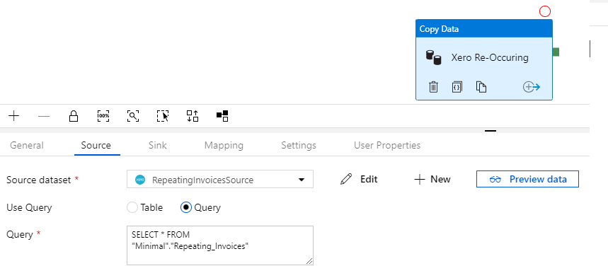Select the Query radio button
The width and height of the screenshot is (608, 278).
point(186,207)
